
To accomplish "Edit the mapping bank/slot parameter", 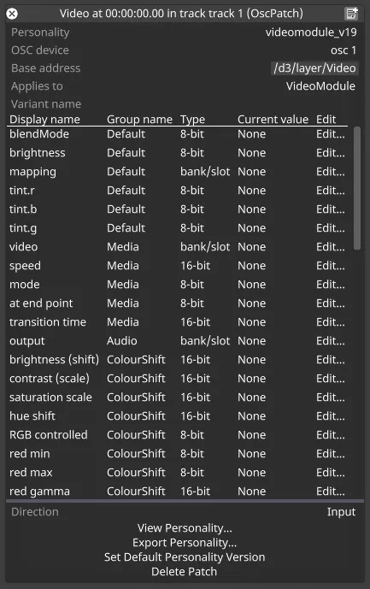I will (330, 172).
